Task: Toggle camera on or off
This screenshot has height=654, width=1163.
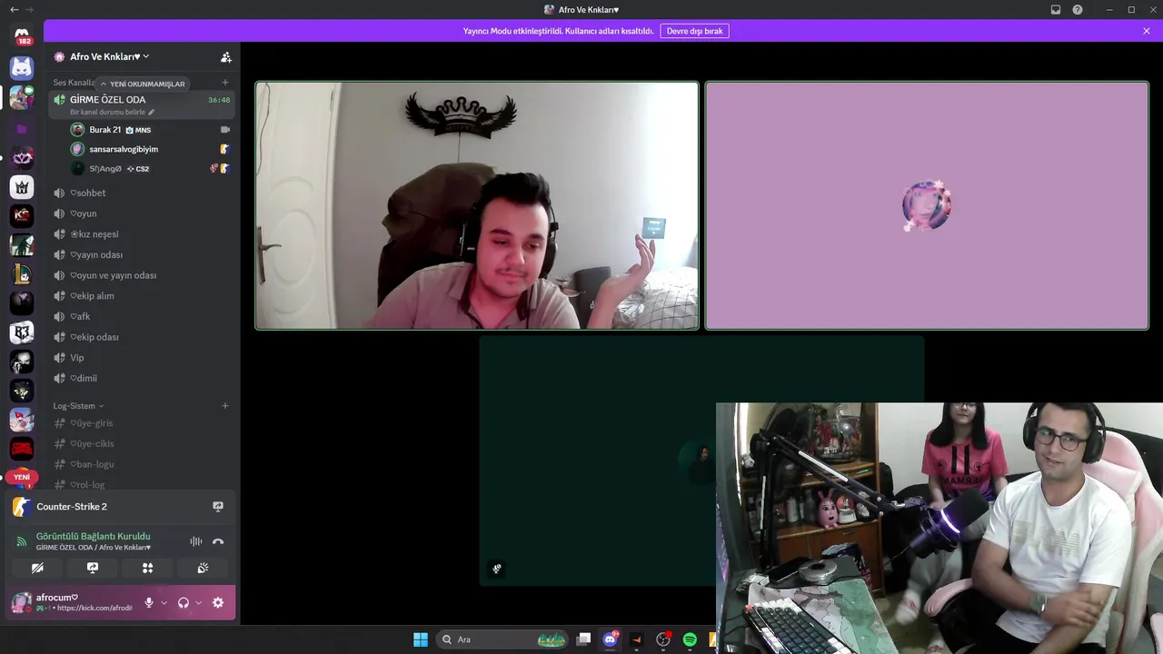Action: (x=37, y=568)
